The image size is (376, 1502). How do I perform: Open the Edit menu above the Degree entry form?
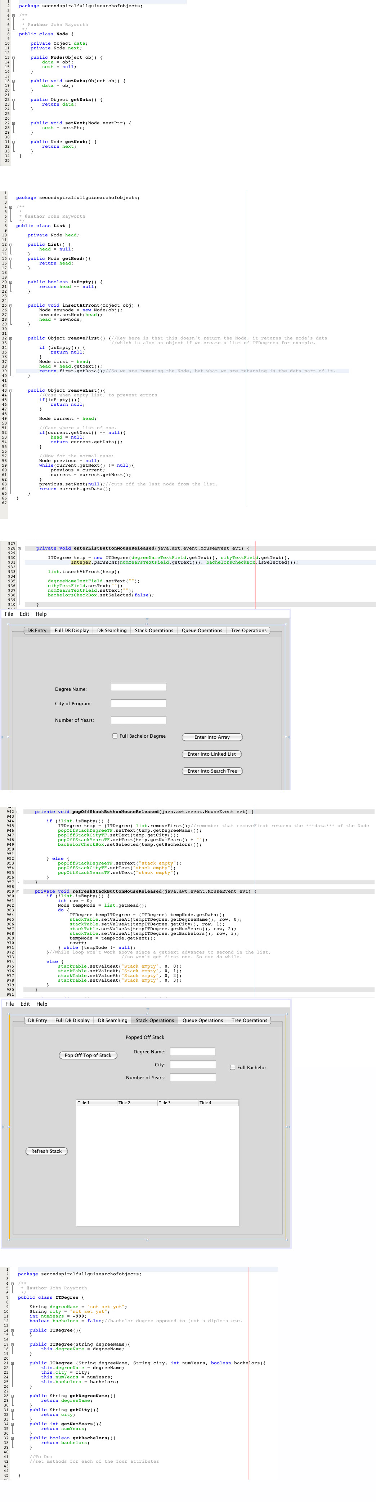(24, 614)
